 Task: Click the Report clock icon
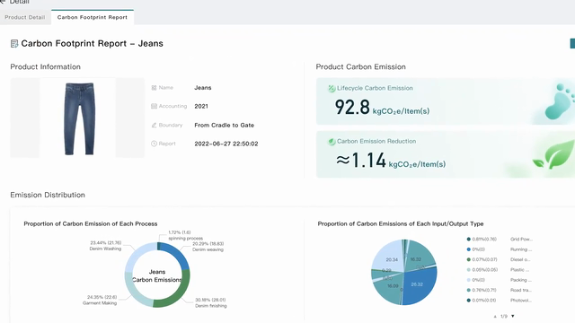click(x=154, y=144)
